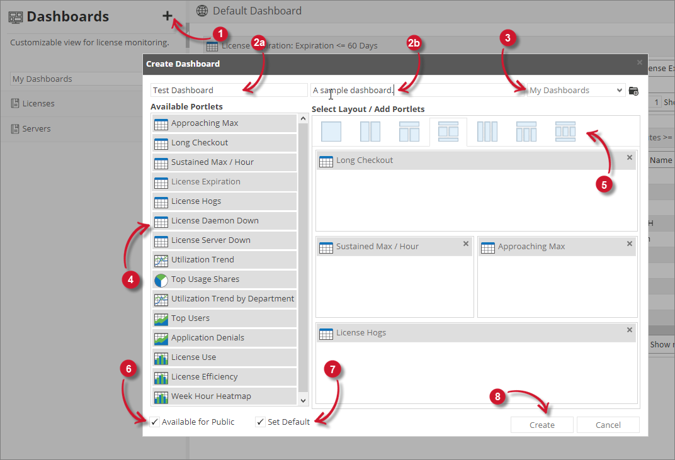Click the plus icon to add a dashboard
Screen dimensions: 675x460
click(x=168, y=16)
